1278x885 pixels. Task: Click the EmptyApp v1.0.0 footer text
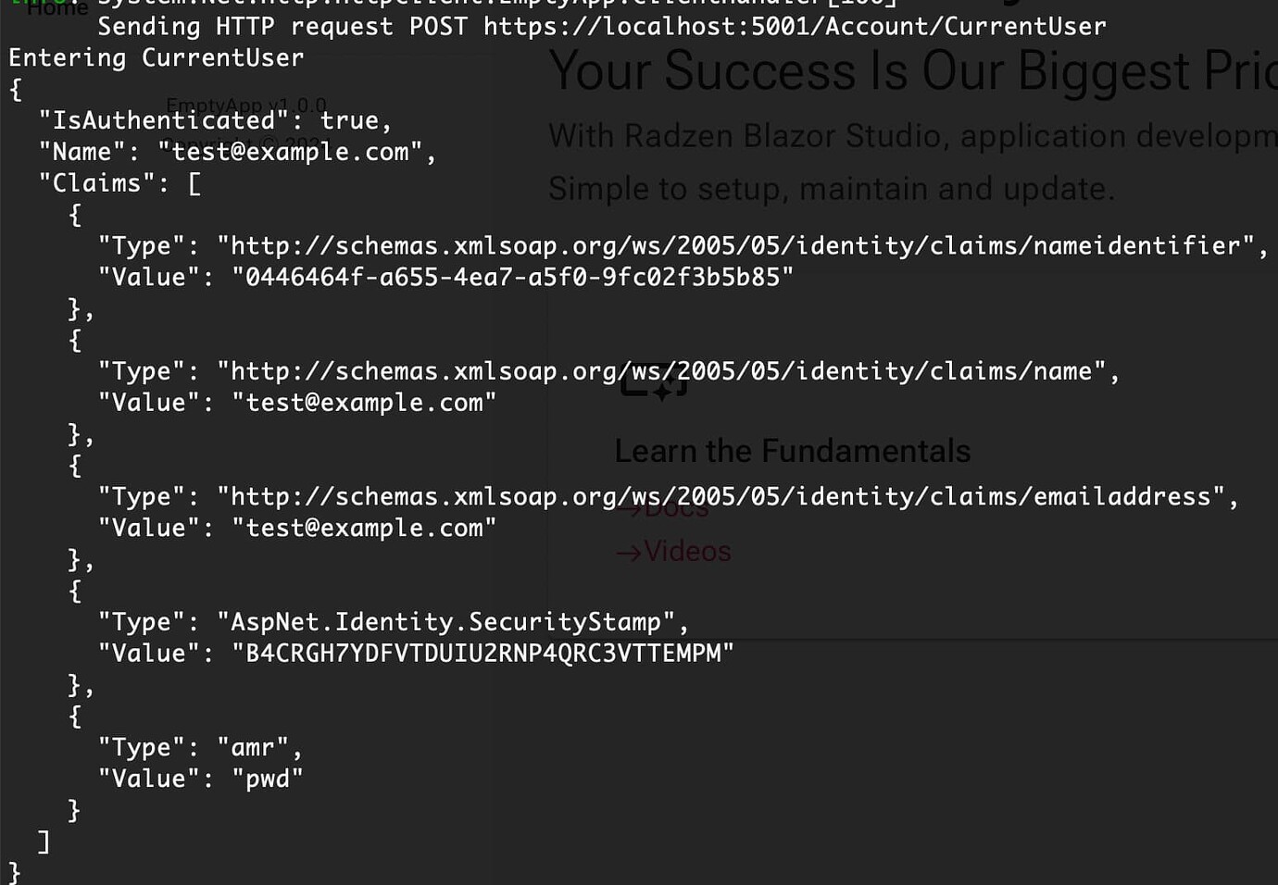pos(246,106)
